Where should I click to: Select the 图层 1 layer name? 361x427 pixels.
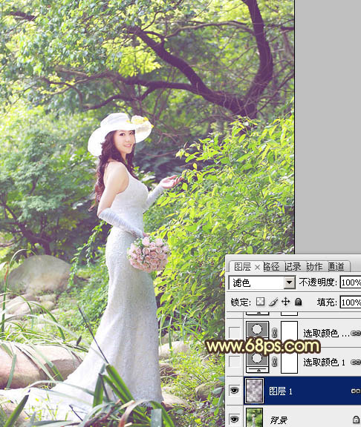[x=281, y=391]
